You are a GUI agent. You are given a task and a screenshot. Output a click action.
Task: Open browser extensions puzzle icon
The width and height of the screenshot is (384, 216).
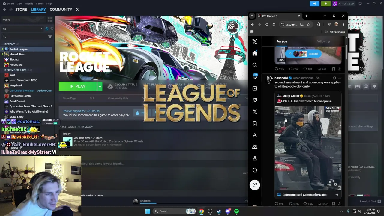coord(318,24)
